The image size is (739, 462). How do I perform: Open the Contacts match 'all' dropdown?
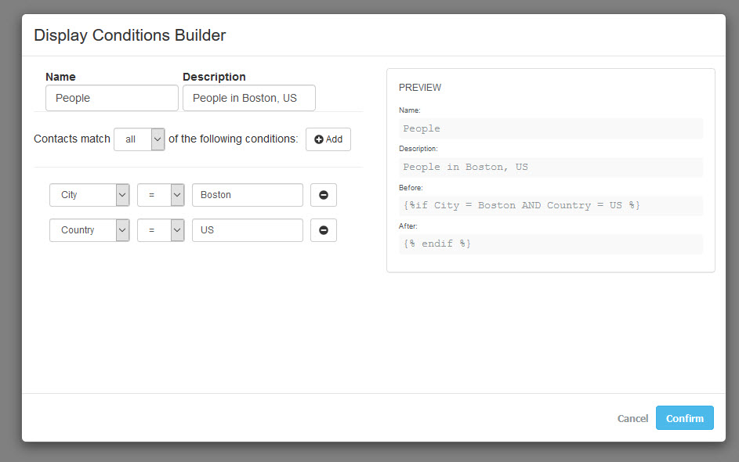click(139, 139)
